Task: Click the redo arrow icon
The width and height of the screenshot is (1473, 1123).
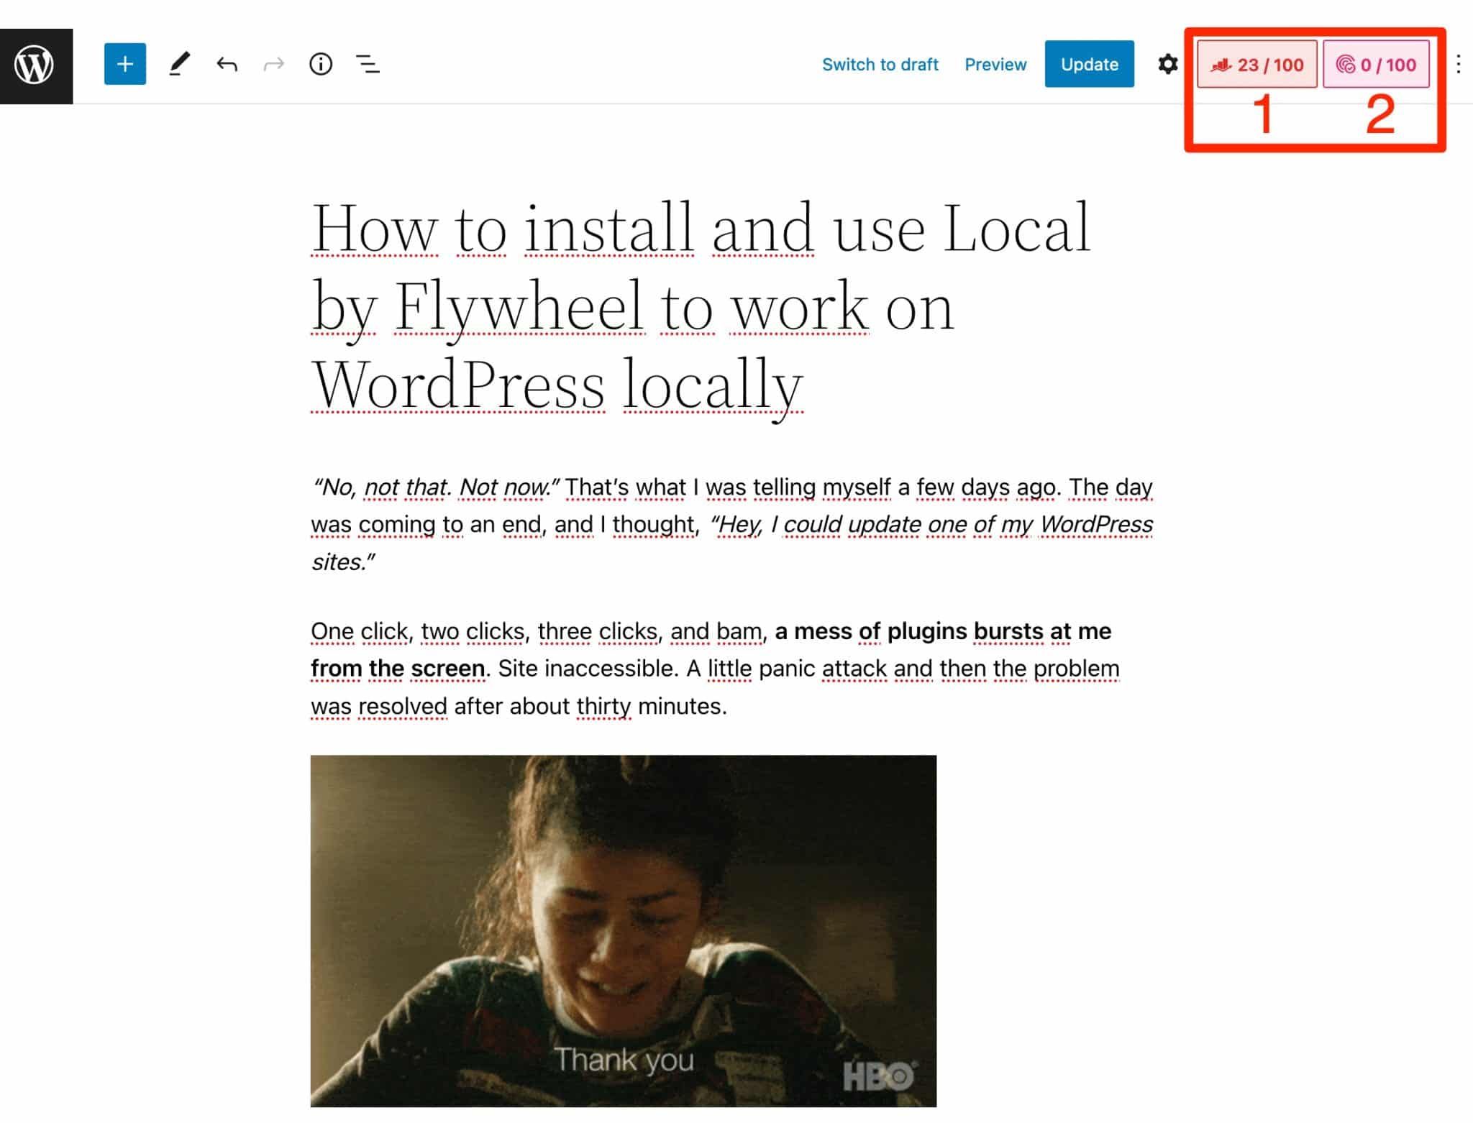Action: (274, 65)
